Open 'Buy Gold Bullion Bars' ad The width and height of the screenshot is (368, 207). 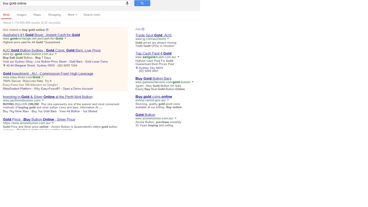point(153,78)
